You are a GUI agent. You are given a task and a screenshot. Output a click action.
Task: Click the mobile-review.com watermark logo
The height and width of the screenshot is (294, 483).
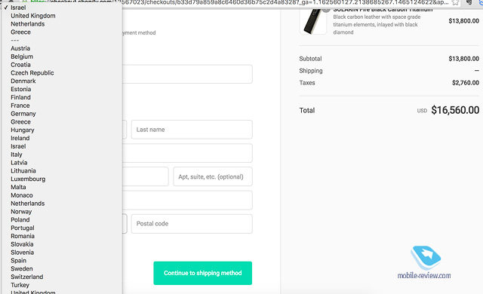[x=425, y=262]
